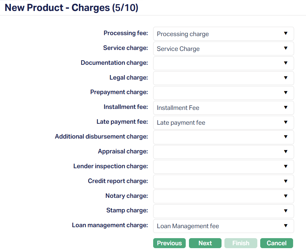The image size is (306, 252).
Task: Open the Prepayment charge dropdown
Action: (x=223, y=93)
